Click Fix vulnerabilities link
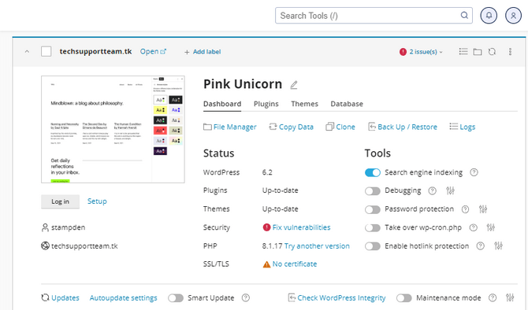The height and width of the screenshot is (310, 528). (x=301, y=227)
